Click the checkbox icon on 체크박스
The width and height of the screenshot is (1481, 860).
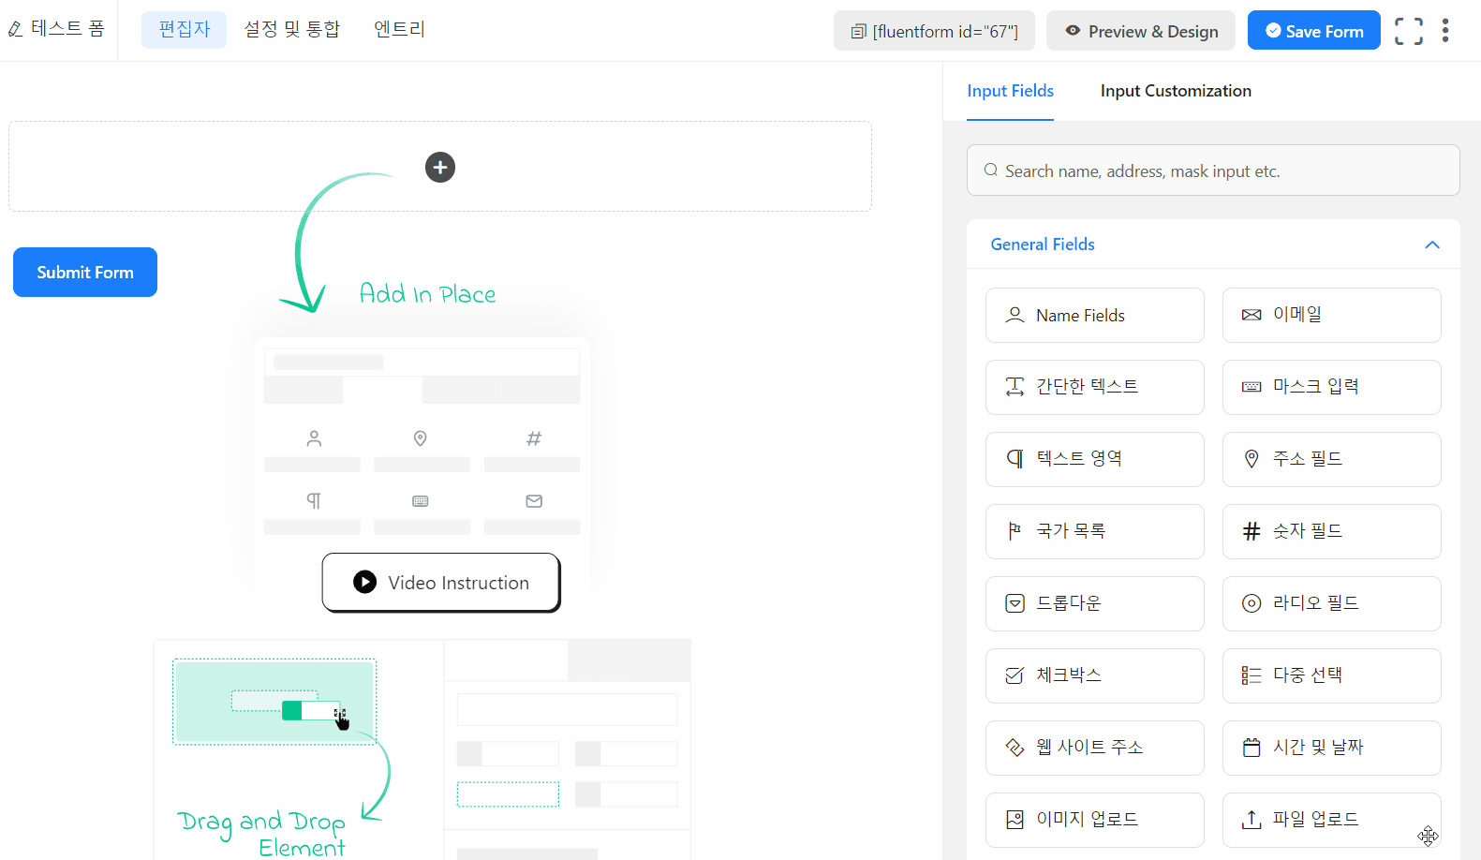coord(1014,675)
